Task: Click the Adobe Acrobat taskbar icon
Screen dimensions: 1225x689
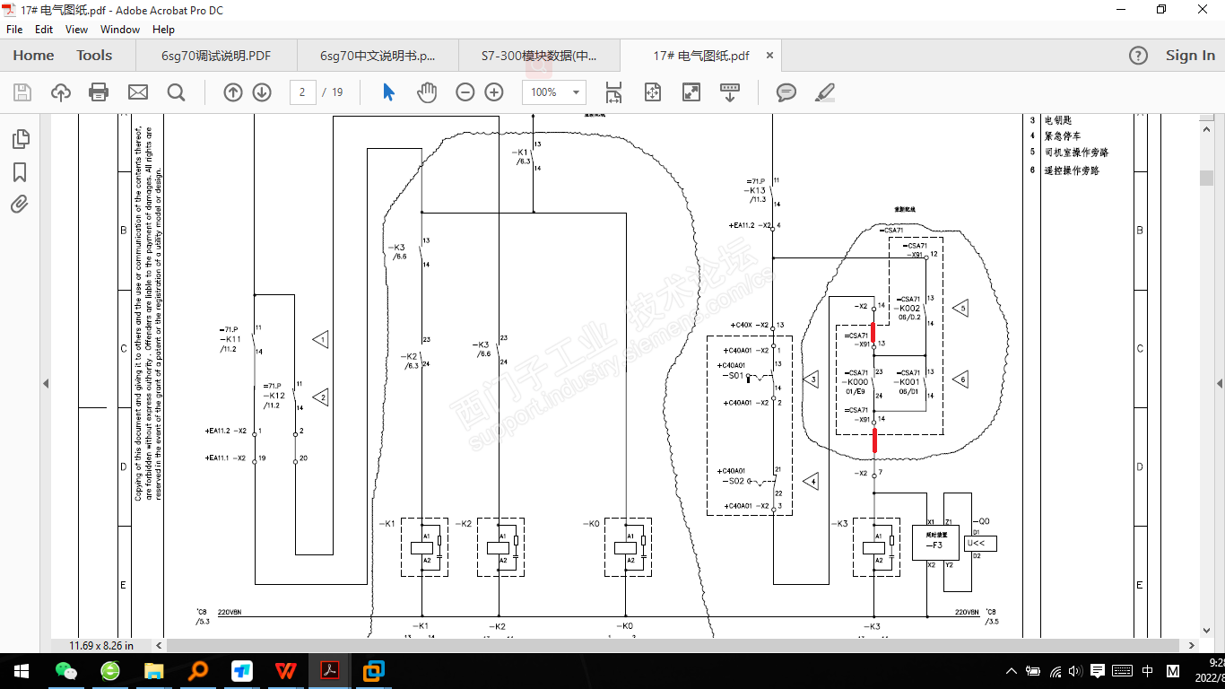Action: pyautogui.click(x=330, y=670)
